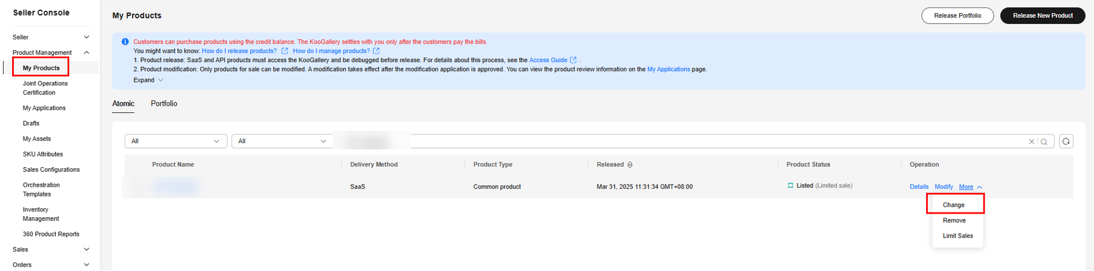Choose Limit Sales in the More menu
The height and width of the screenshot is (271, 1094).
pos(957,236)
